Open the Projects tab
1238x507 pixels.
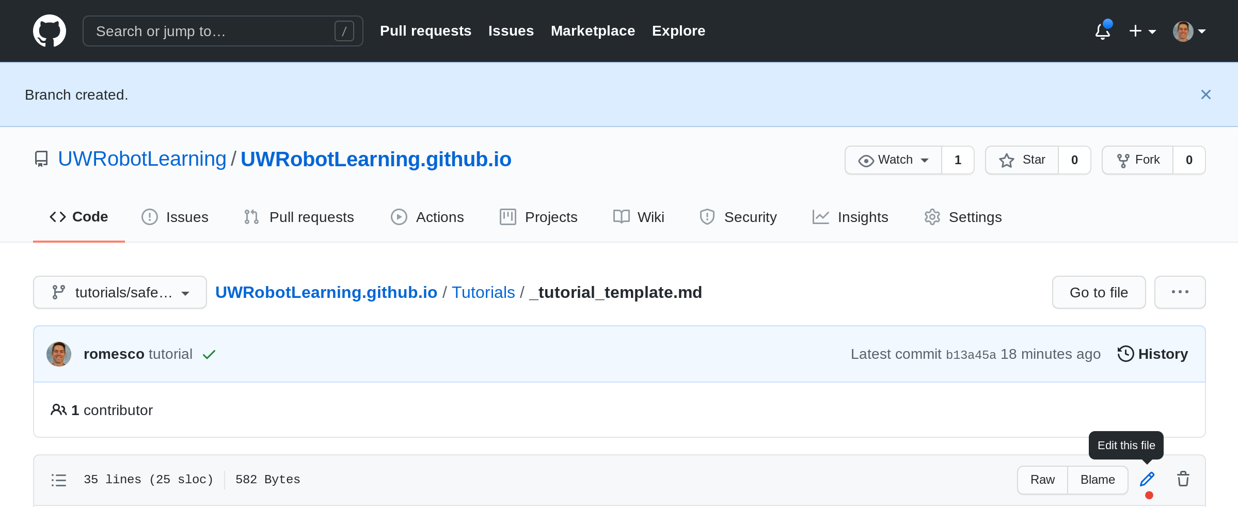coord(538,217)
